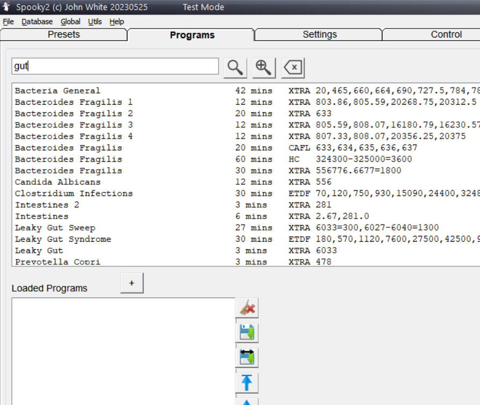480x405 pixels.
Task: Click the search field containing 'gut'
Action: pos(115,67)
